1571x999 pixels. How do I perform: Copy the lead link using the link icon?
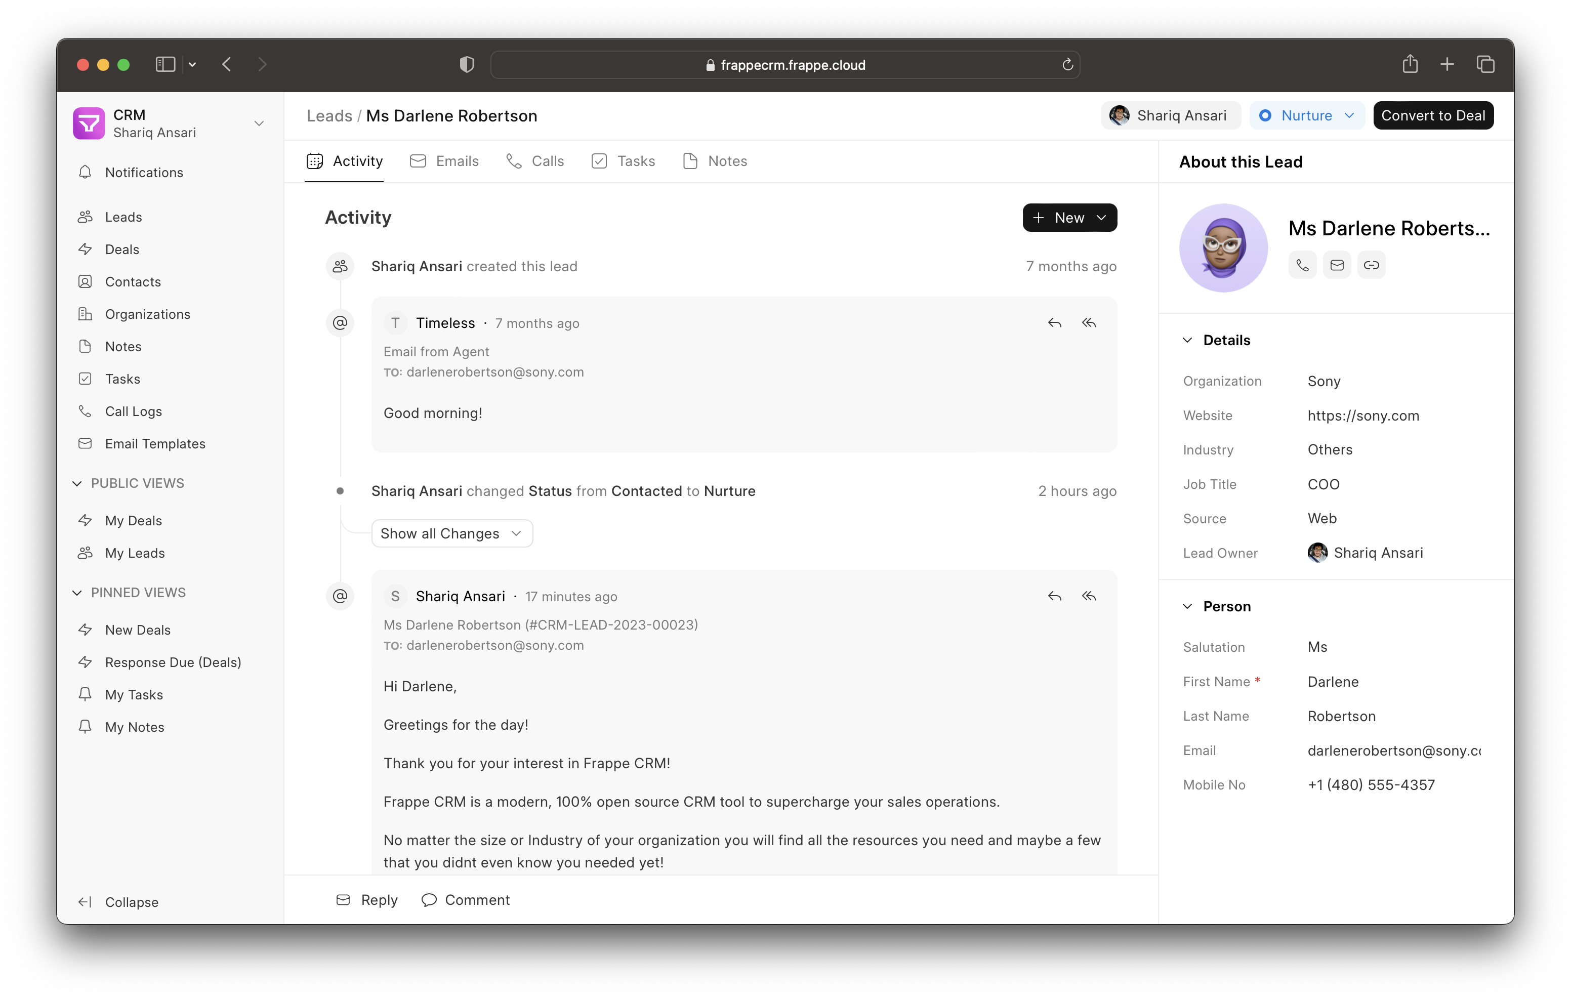coord(1372,265)
